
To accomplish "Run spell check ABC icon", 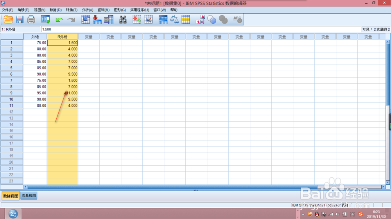I will (237, 19).
